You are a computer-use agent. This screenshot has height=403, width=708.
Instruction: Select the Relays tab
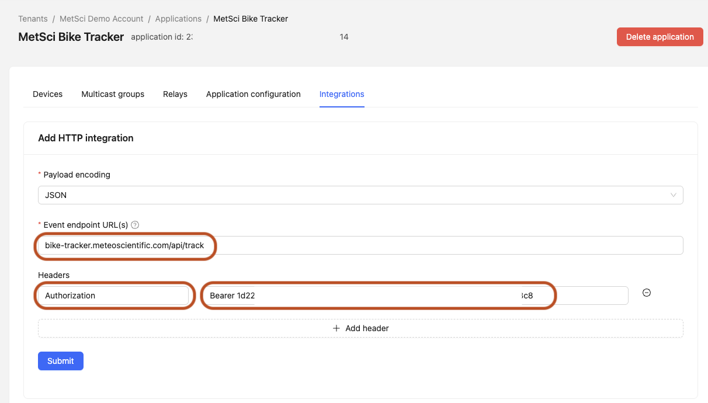tap(175, 94)
